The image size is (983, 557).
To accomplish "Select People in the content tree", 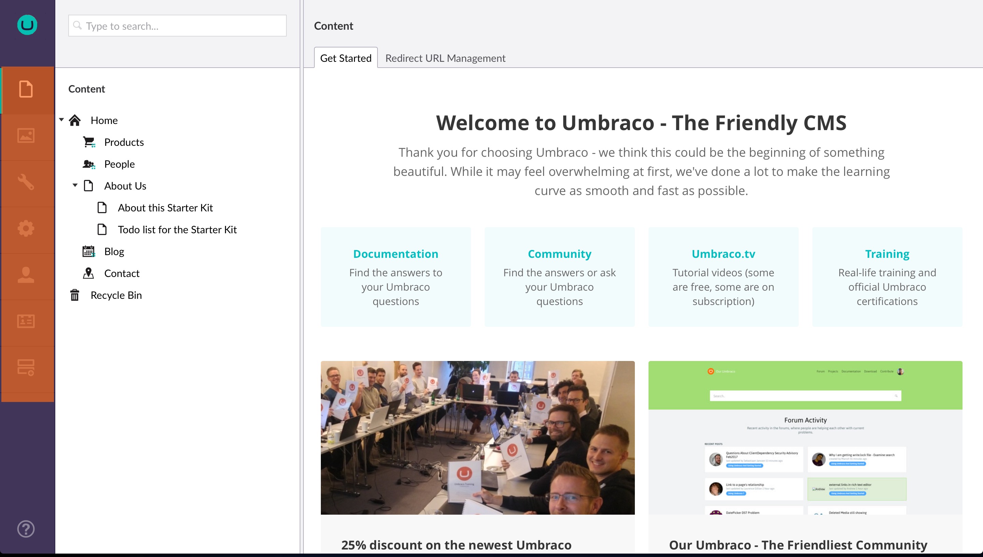I will tap(119, 164).
